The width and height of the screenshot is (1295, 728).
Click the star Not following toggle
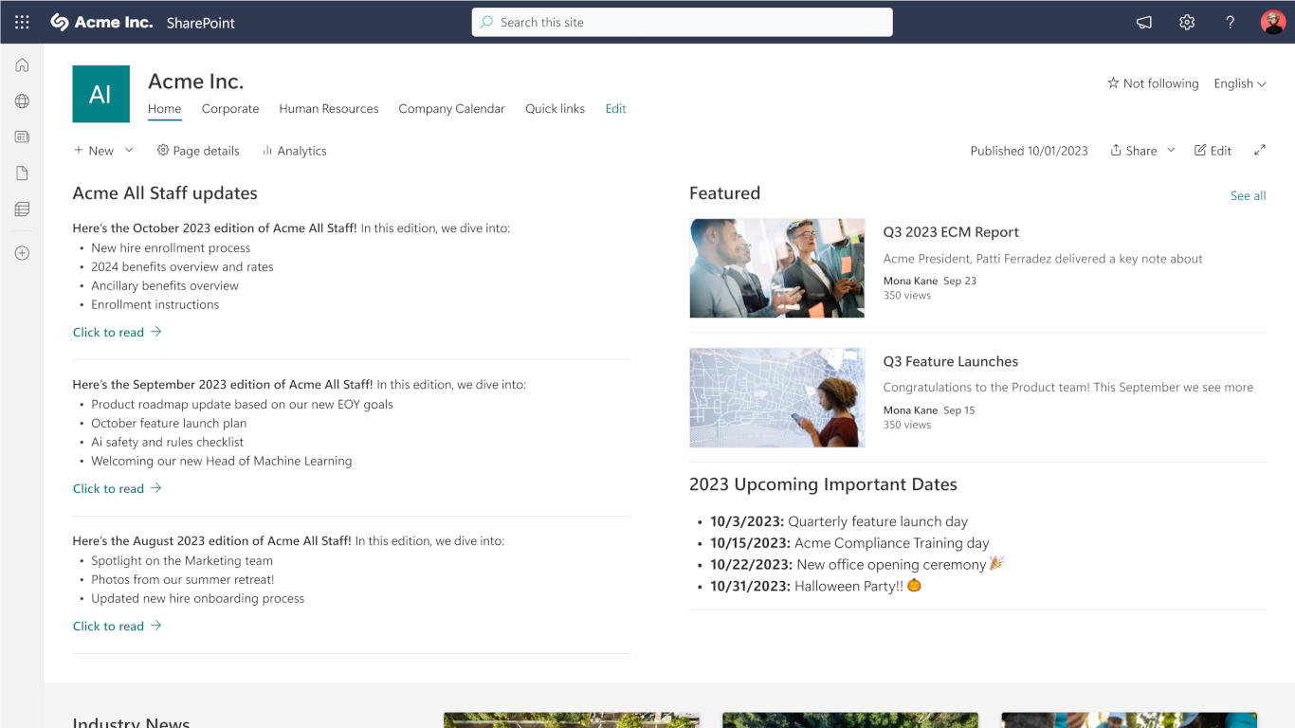tap(1153, 83)
